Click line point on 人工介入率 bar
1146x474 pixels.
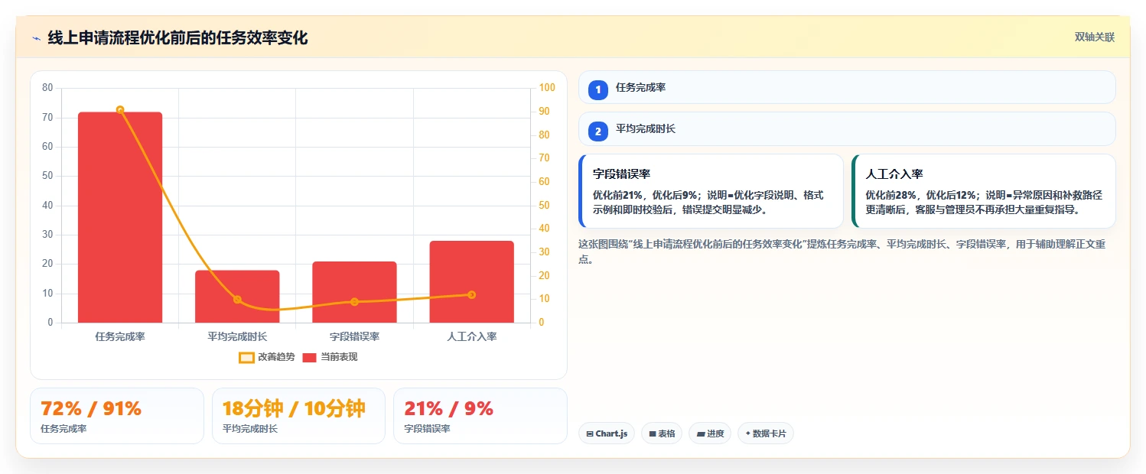[x=471, y=294]
